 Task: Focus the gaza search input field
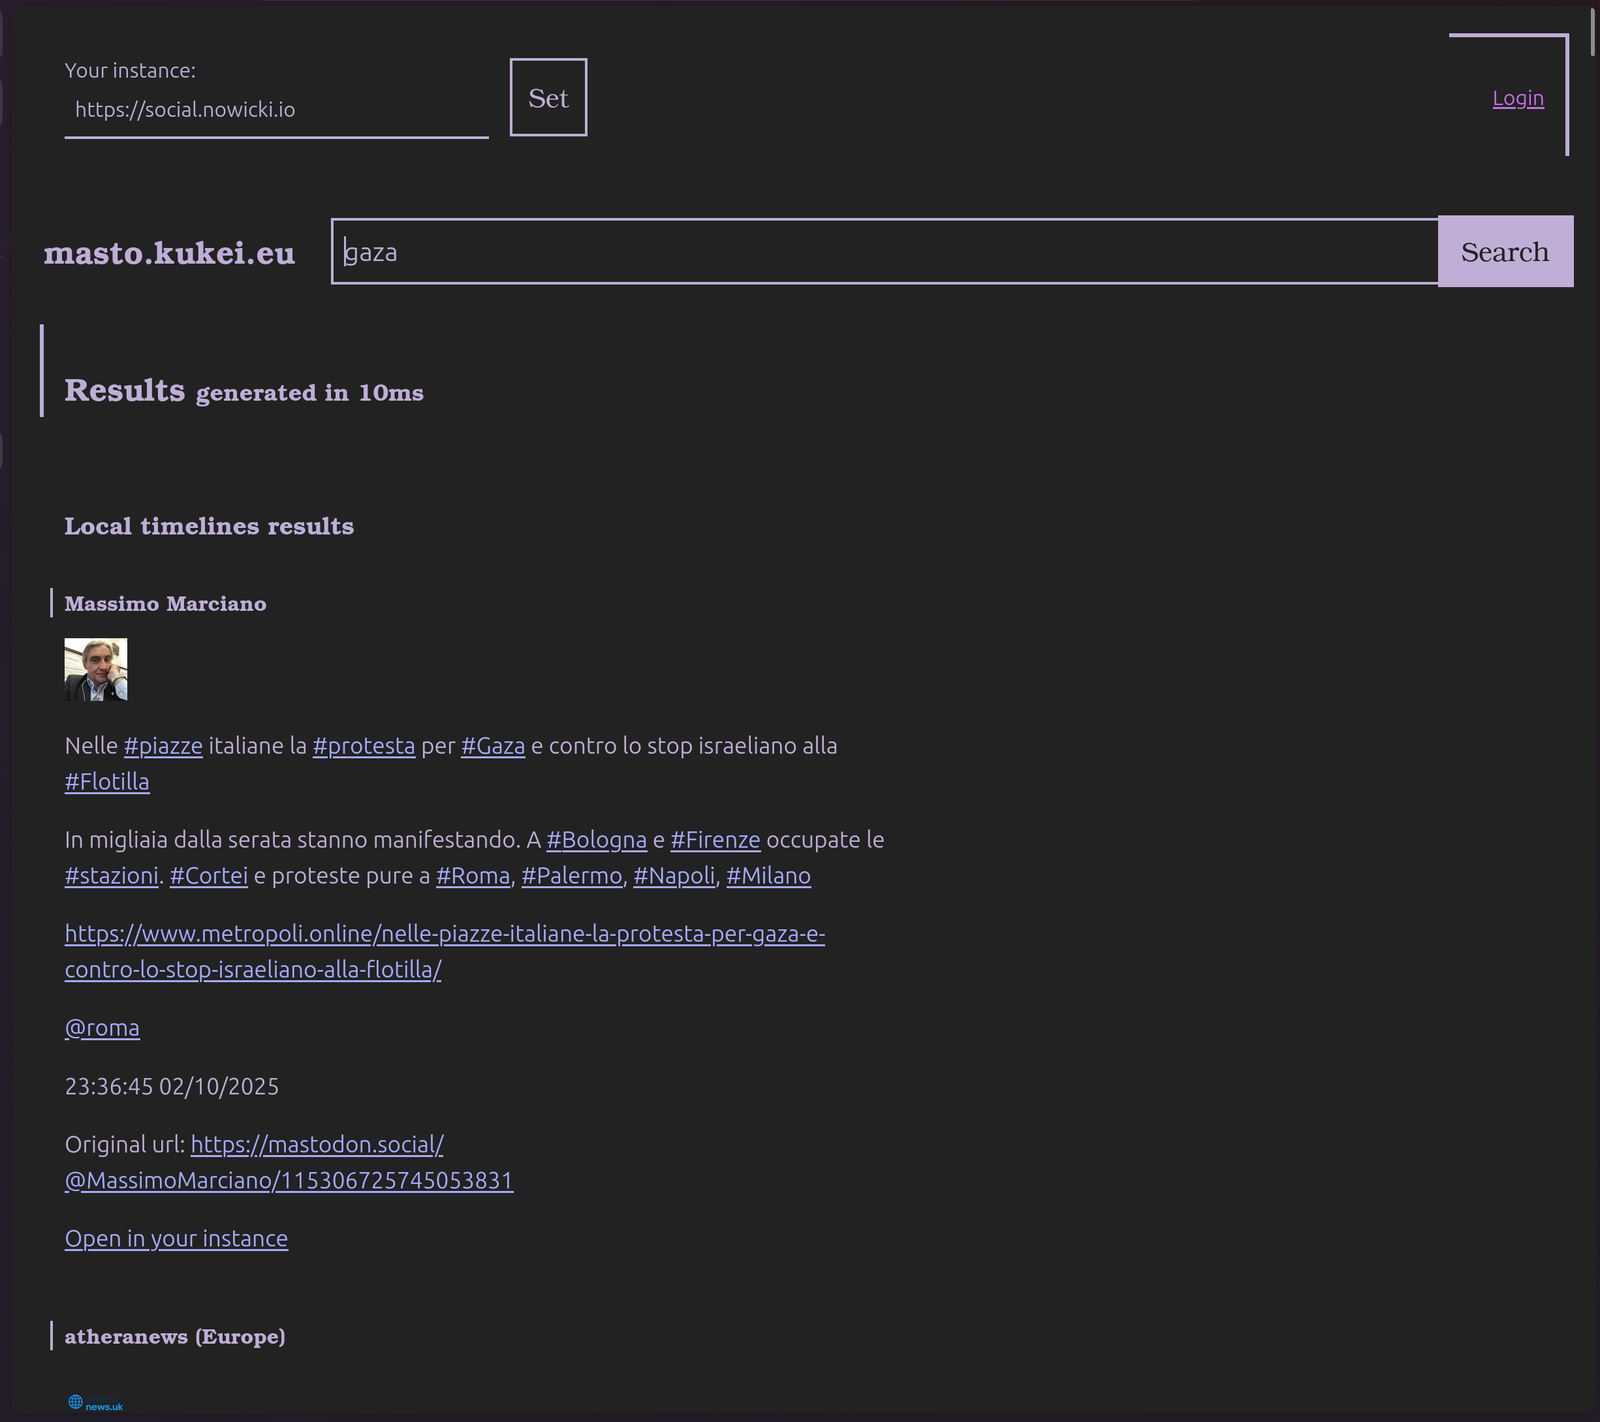[885, 252]
